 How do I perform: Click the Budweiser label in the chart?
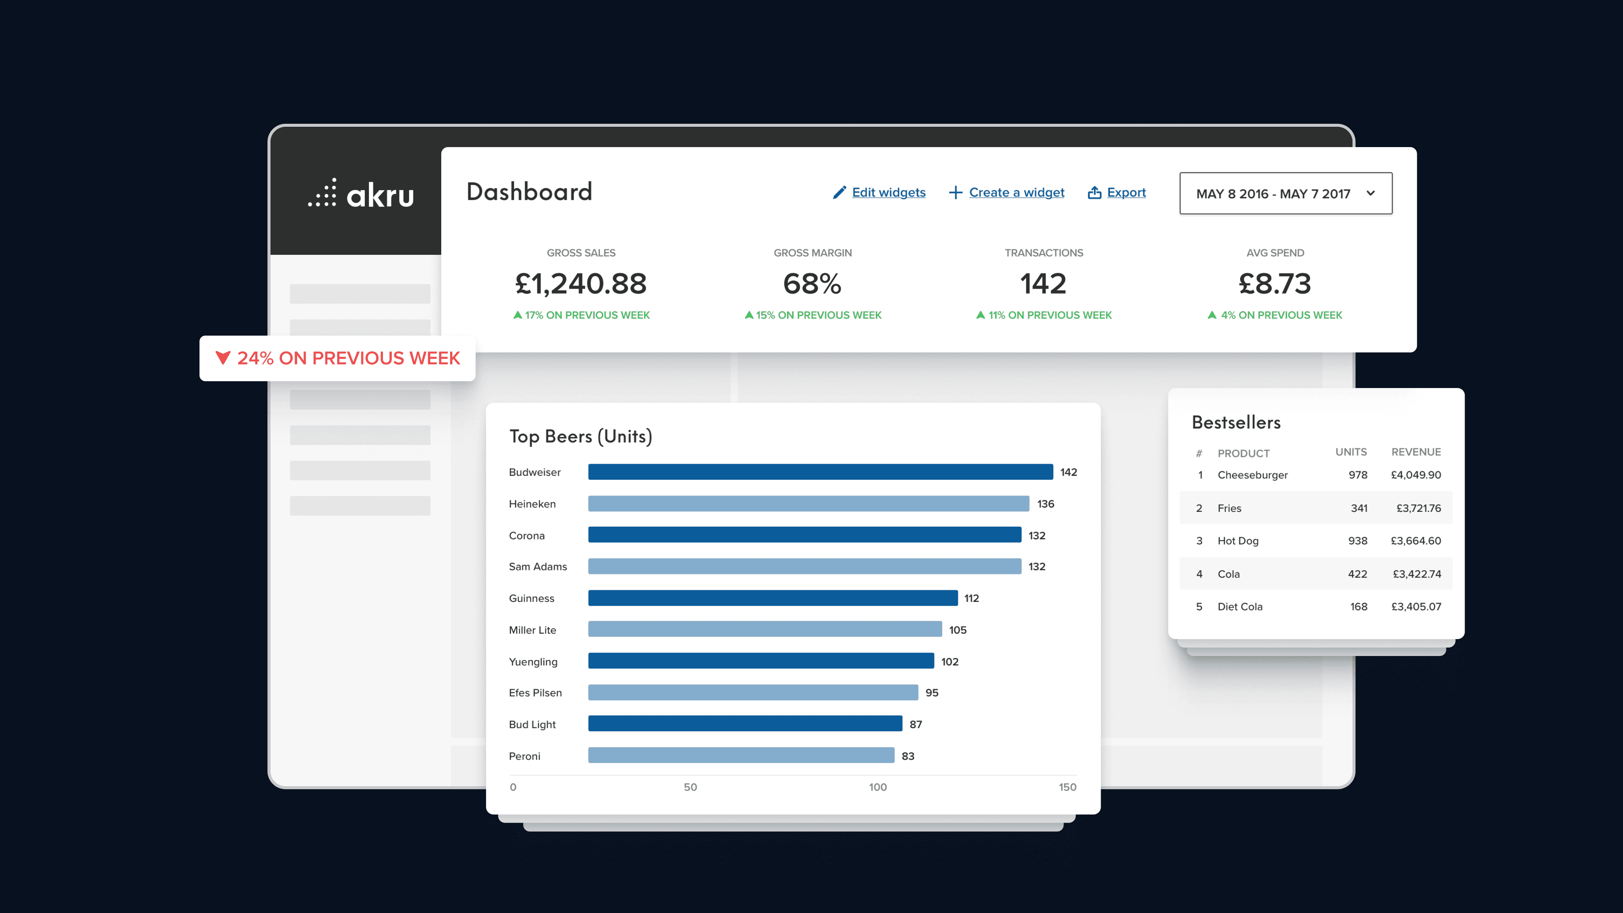point(534,472)
